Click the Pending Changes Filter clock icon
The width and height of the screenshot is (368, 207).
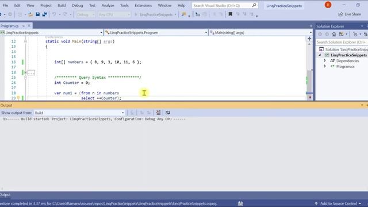coord(355,34)
